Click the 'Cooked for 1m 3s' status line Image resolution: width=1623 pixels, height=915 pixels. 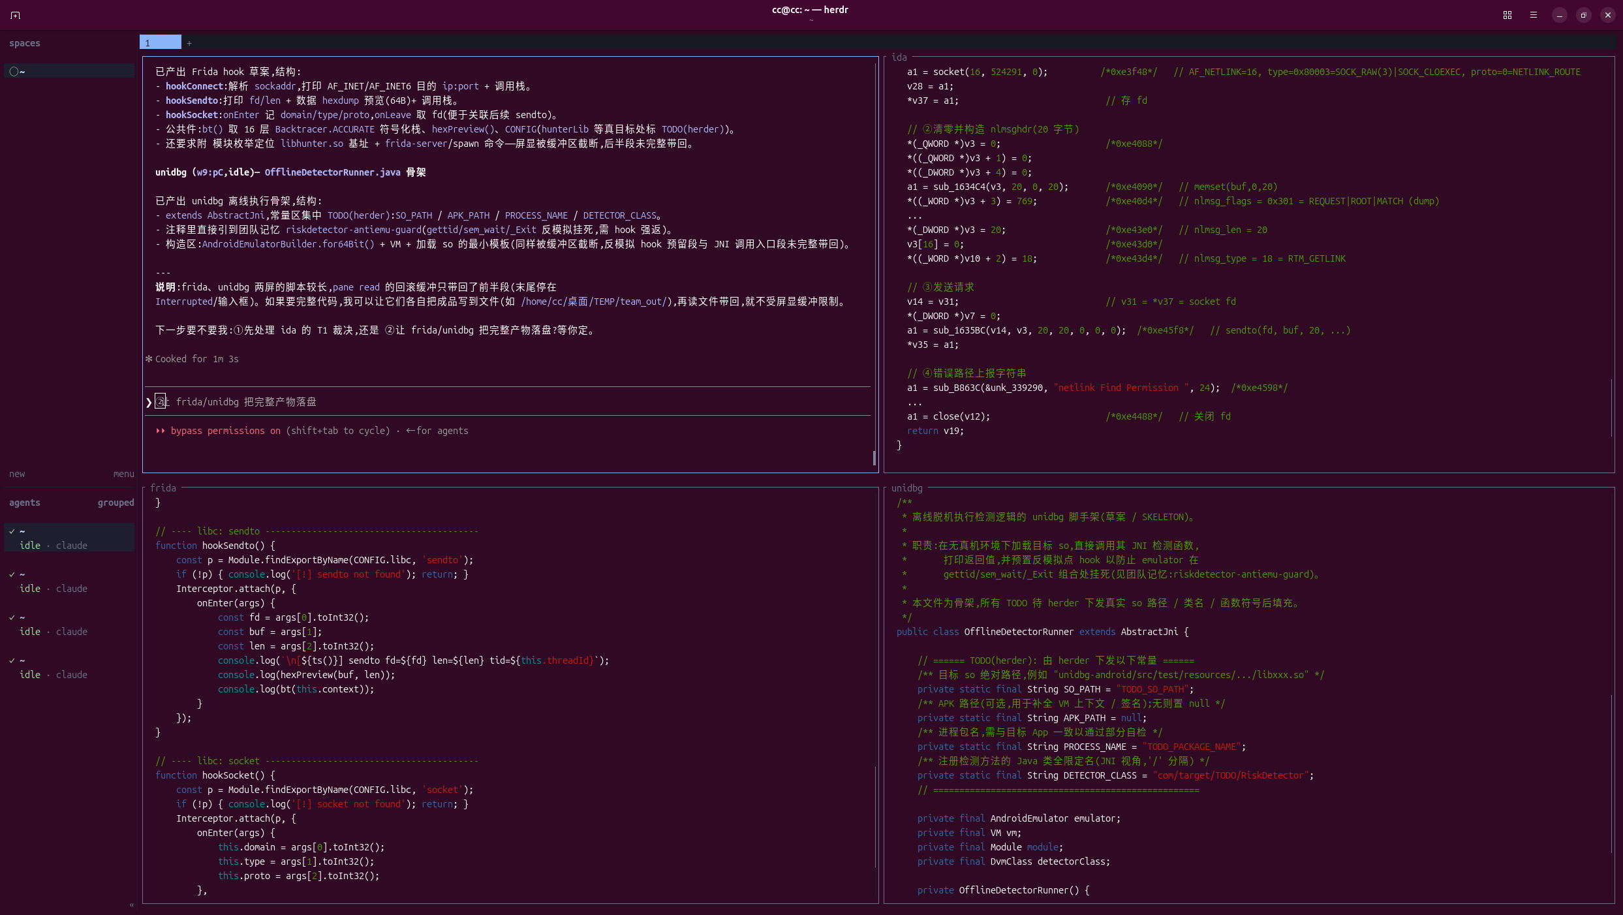pos(197,359)
